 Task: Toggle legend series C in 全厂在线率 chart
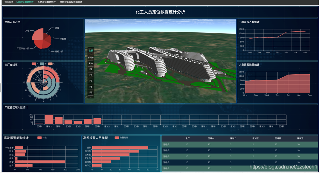click(x=51, y=64)
